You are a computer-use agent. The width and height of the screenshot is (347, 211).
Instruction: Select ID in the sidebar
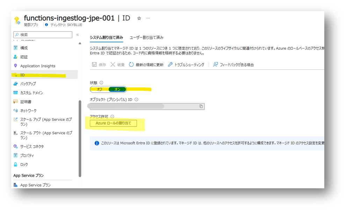tap(44, 75)
